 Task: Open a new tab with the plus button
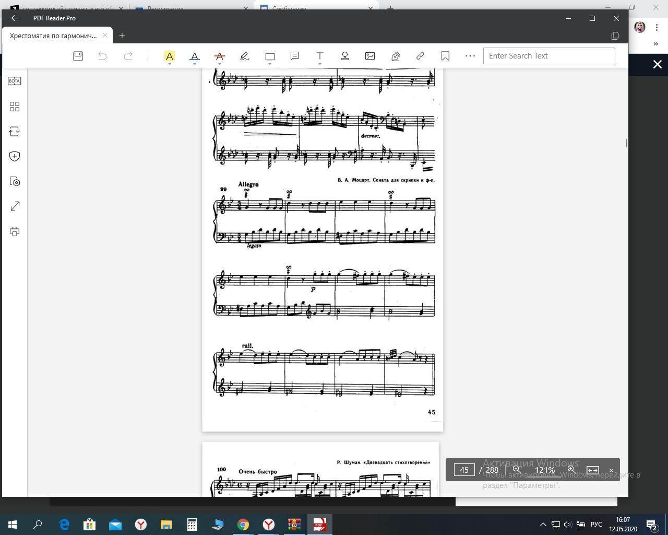(122, 36)
